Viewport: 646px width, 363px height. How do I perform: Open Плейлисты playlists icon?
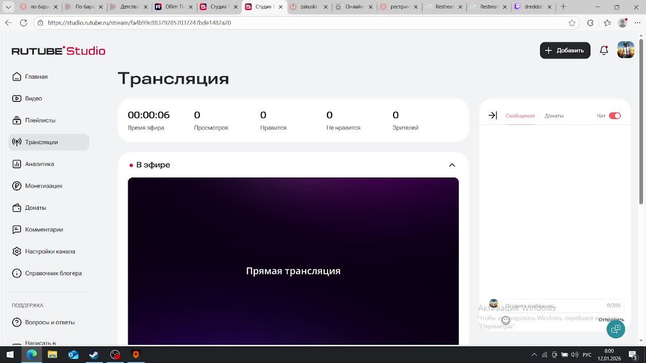coord(17,120)
